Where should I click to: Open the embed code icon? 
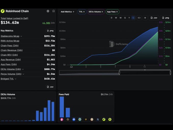coord(139,18)
